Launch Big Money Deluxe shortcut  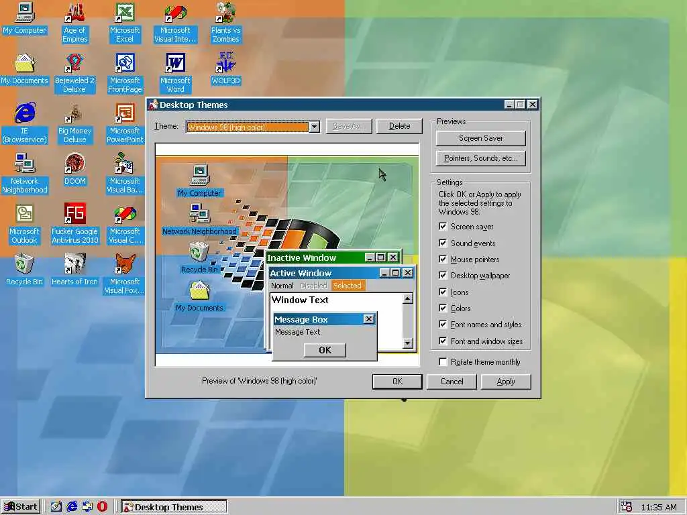[x=75, y=123]
